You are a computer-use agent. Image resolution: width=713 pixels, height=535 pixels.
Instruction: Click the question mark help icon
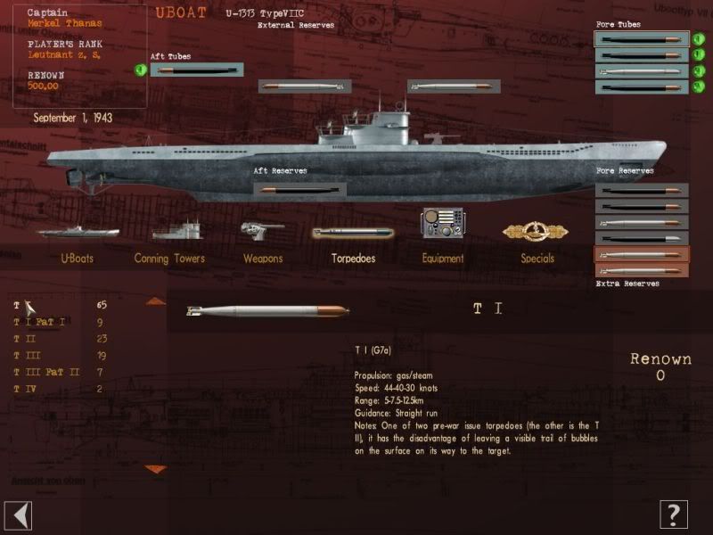click(674, 514)
